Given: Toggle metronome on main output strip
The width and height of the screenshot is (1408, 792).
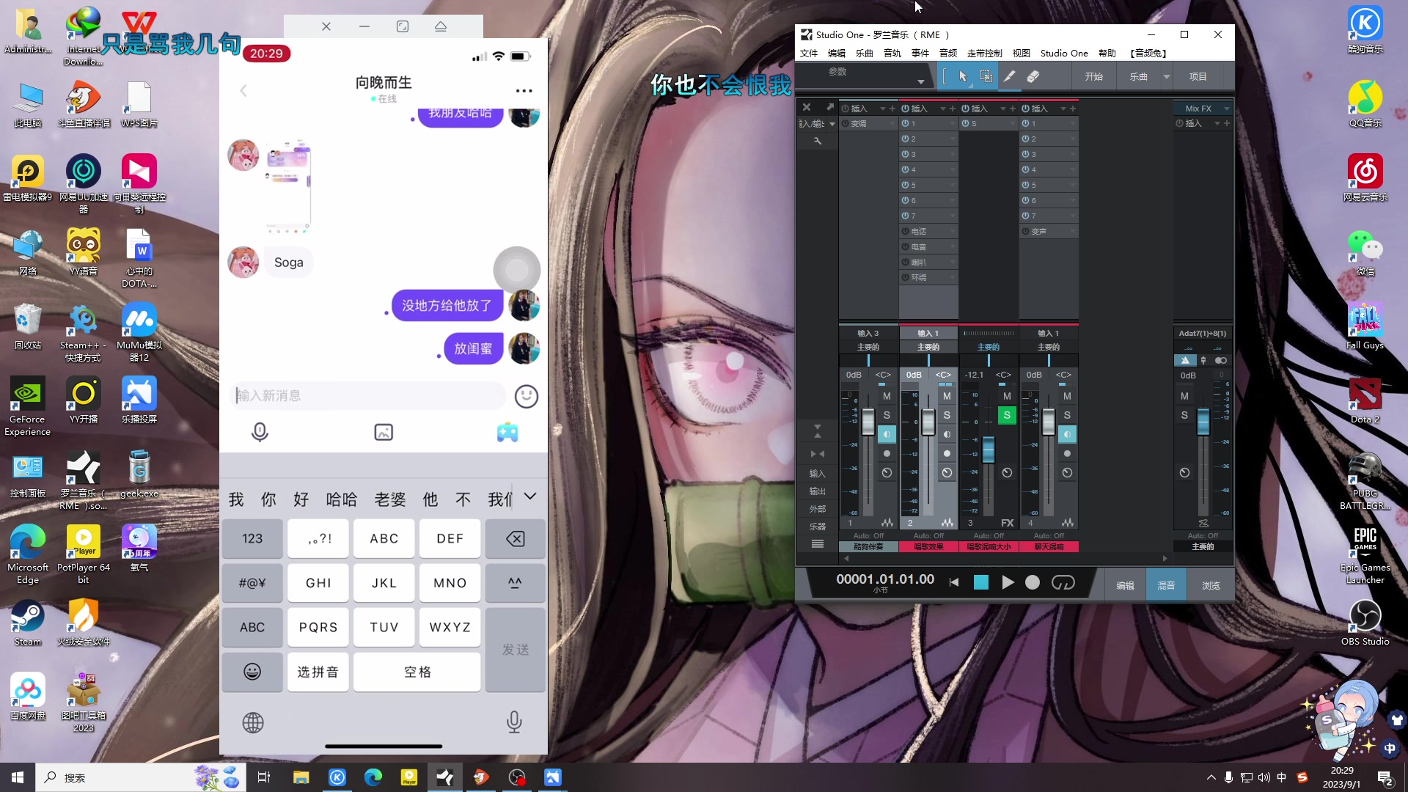Looking at the screenshot, I should [1185, 360].
